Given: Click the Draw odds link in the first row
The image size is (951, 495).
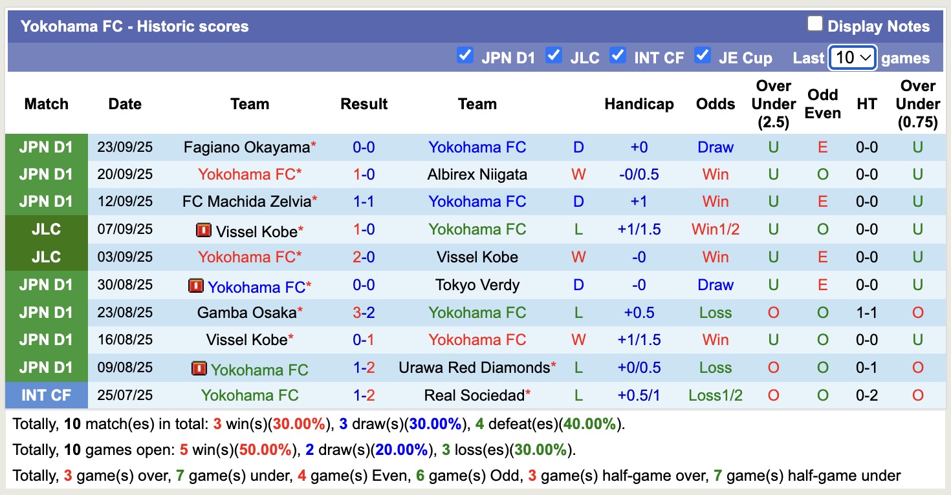Looking at the screenshot, I should tap(716, 147).
